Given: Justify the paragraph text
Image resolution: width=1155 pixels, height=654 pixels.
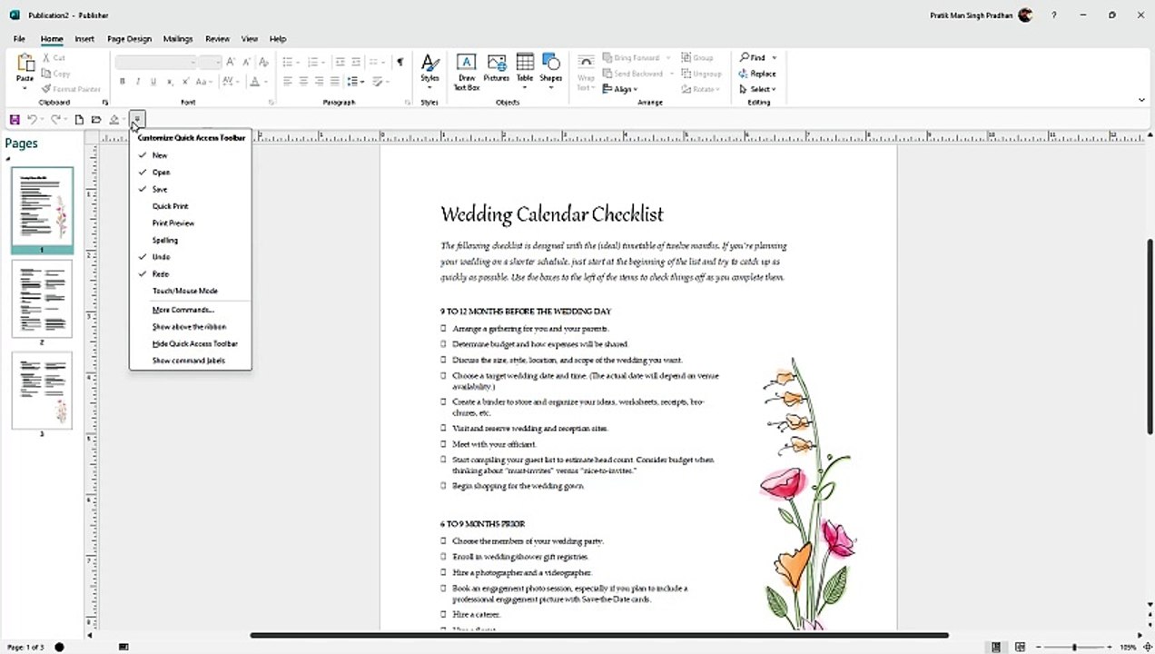Looking at the screenshot, I should tap(334, 82).
